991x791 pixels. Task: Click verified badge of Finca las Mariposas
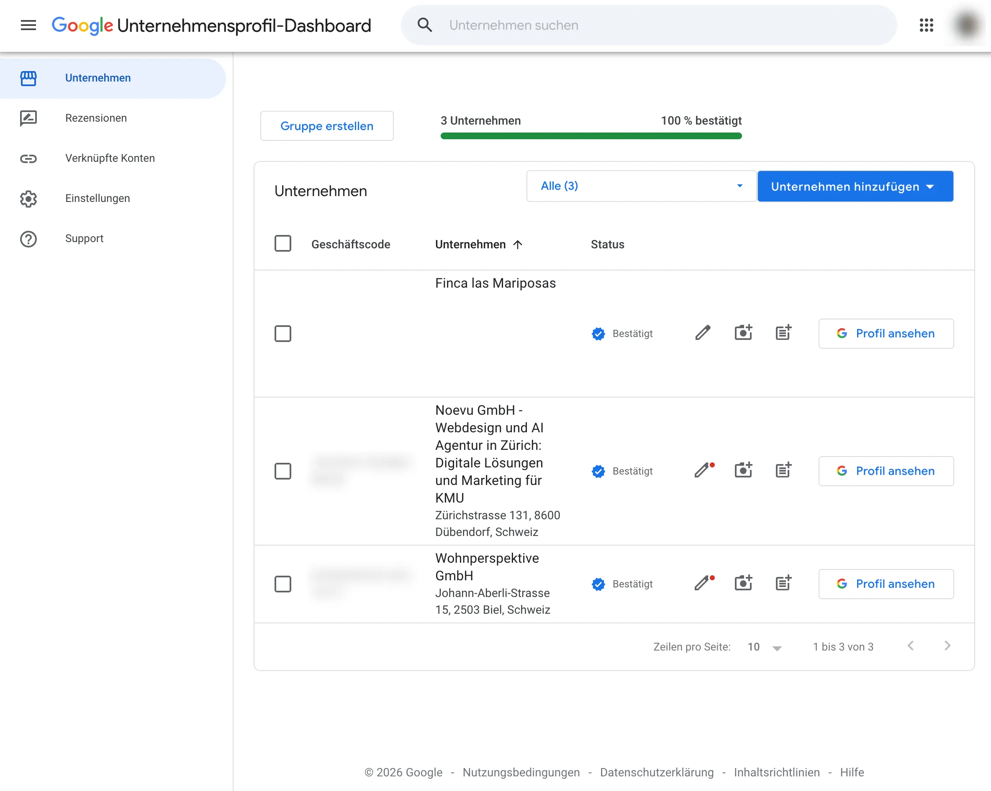(598, 334)
